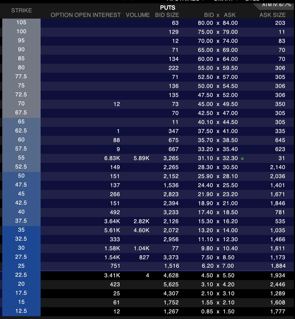
Task: Click the VOLUME column header
Action: point(138,15)
